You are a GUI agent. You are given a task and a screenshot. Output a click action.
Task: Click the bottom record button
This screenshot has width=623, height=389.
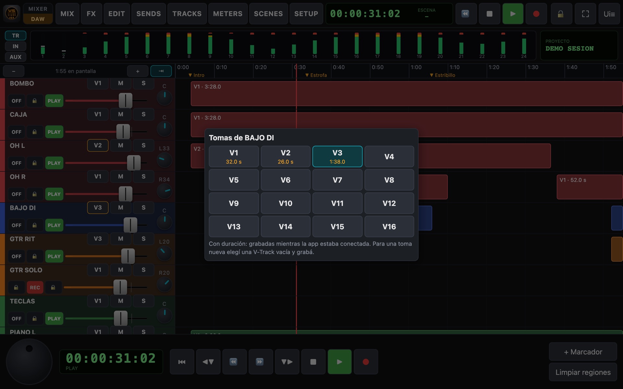point(366,362)
